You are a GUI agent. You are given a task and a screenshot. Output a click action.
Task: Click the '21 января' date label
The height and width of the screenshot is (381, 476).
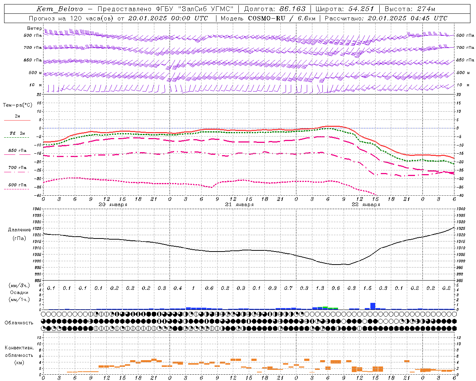tap(239, 205)
